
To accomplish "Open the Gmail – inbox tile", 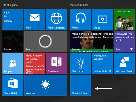I will [81, 85].
